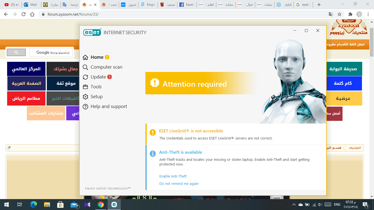Click the المركز العالمي banner on forum page
Image resolution: width=374 pixels, height=210 pixels.
tap(26, 69)
